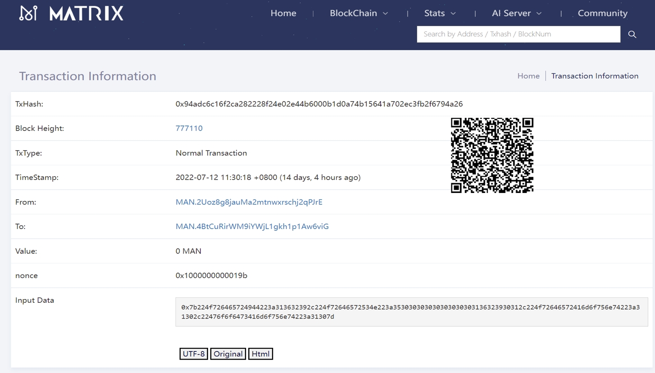Click inside the Input Data hex box
Viewport: 655px width, 373px height.
pos(411,312)
